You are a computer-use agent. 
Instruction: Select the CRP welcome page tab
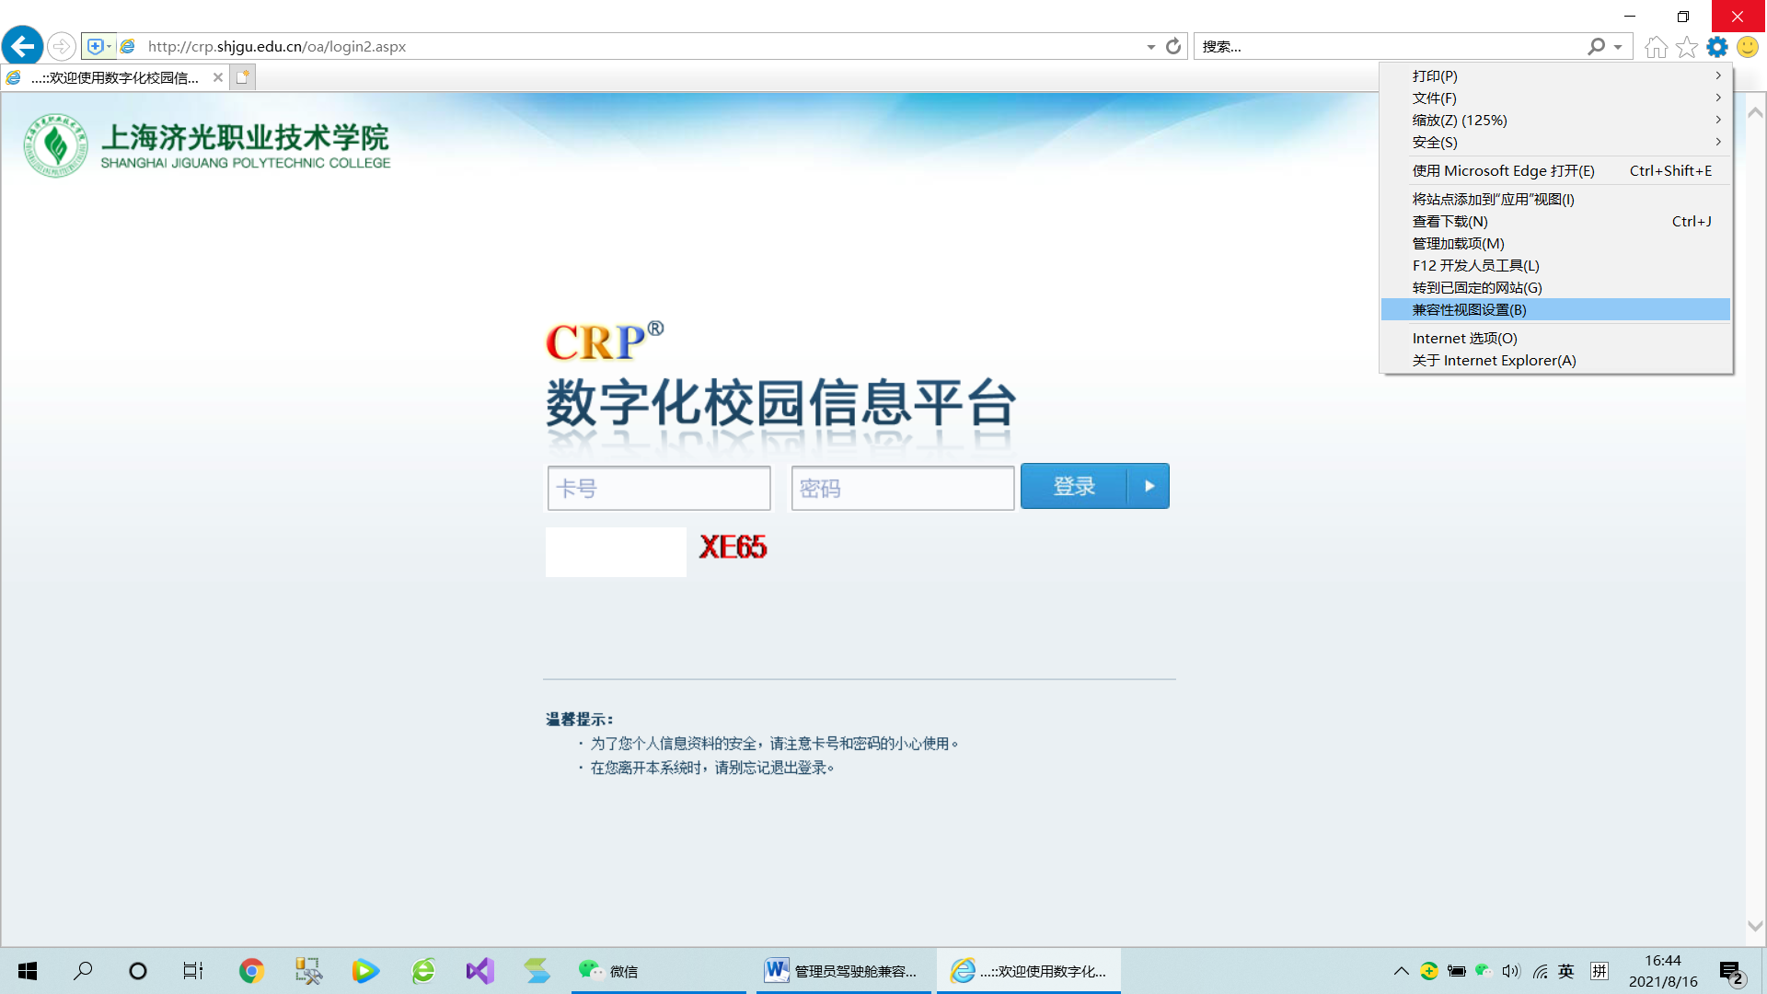tap(115, 77)
